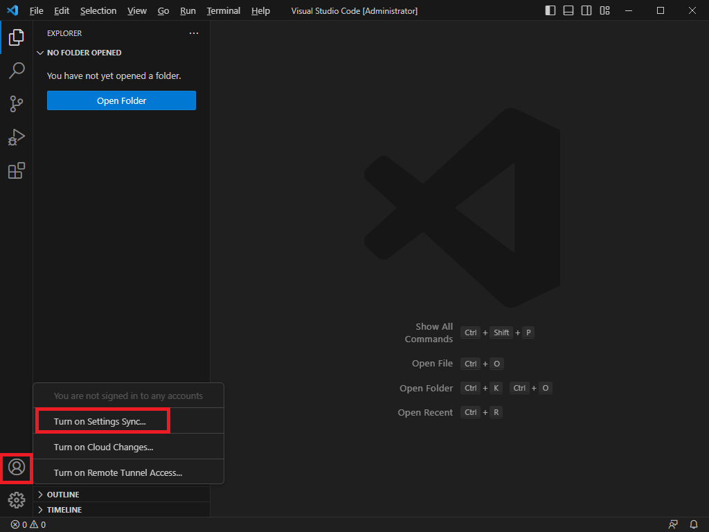The width and height of the screenshot is (709, 532).
Task: Expand the Outline section
Action: pyautogui.click(x=63, y=495)
